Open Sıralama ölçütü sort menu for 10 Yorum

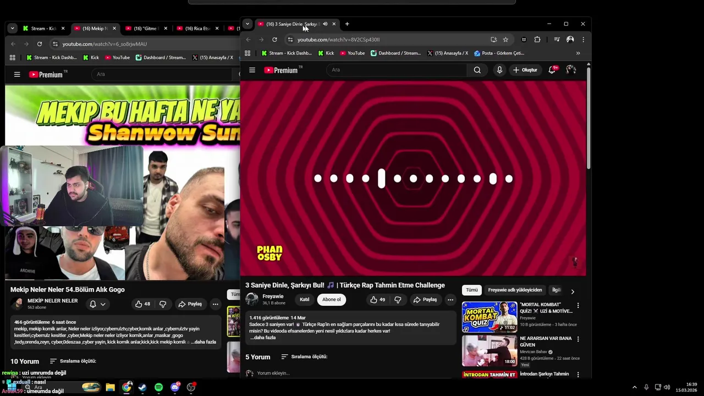click(73, 361)
